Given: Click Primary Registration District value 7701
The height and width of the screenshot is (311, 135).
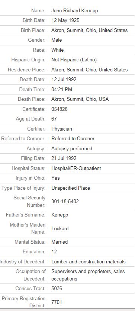Looking at the screenshot, I should [57, 302].
